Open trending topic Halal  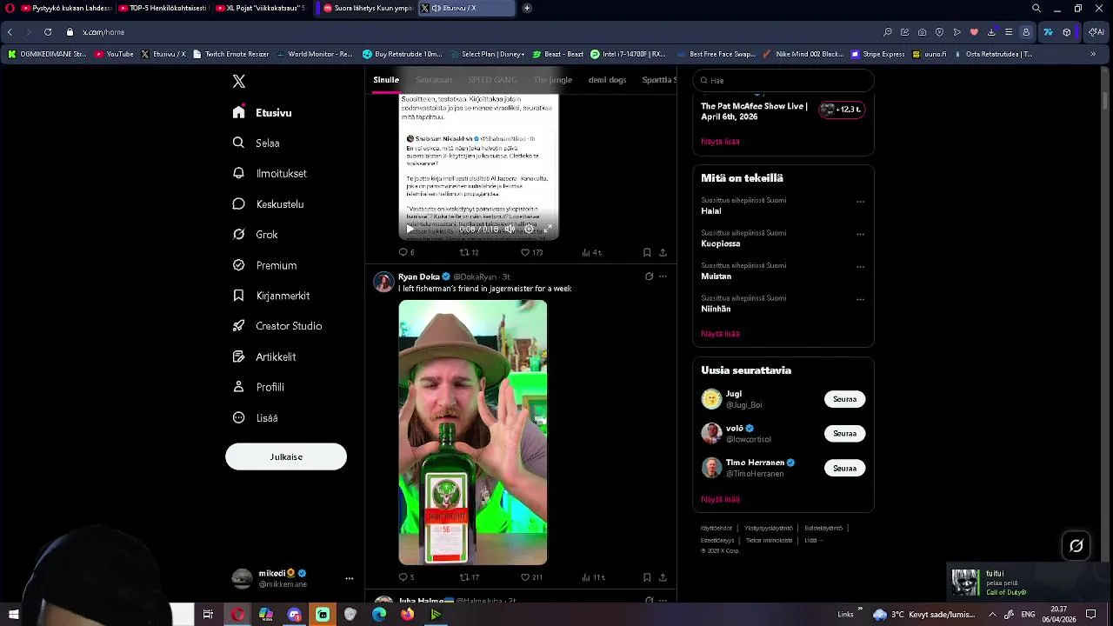pyautogui.click(x=711, y=211)
